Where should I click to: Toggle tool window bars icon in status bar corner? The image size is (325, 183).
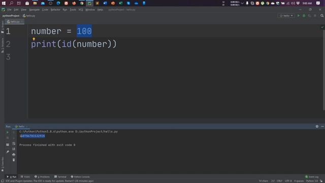pos(2,181)
